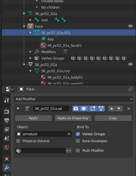Viewport: 136px width, 176px height.
Task: Select the root bone in outliner
Action: tap(44, 20)
